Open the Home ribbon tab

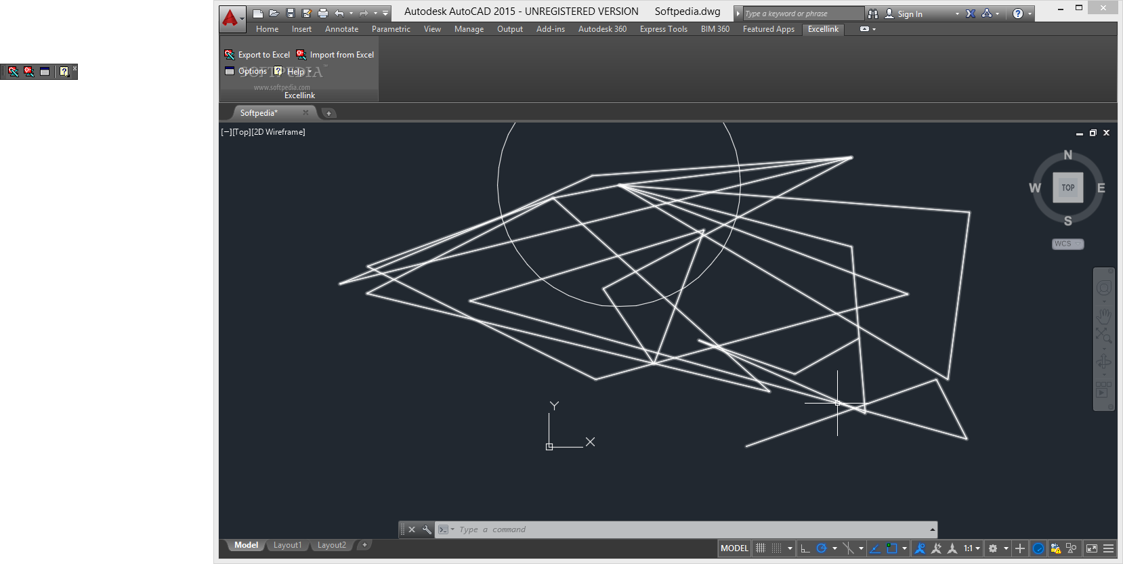(267, 29)
